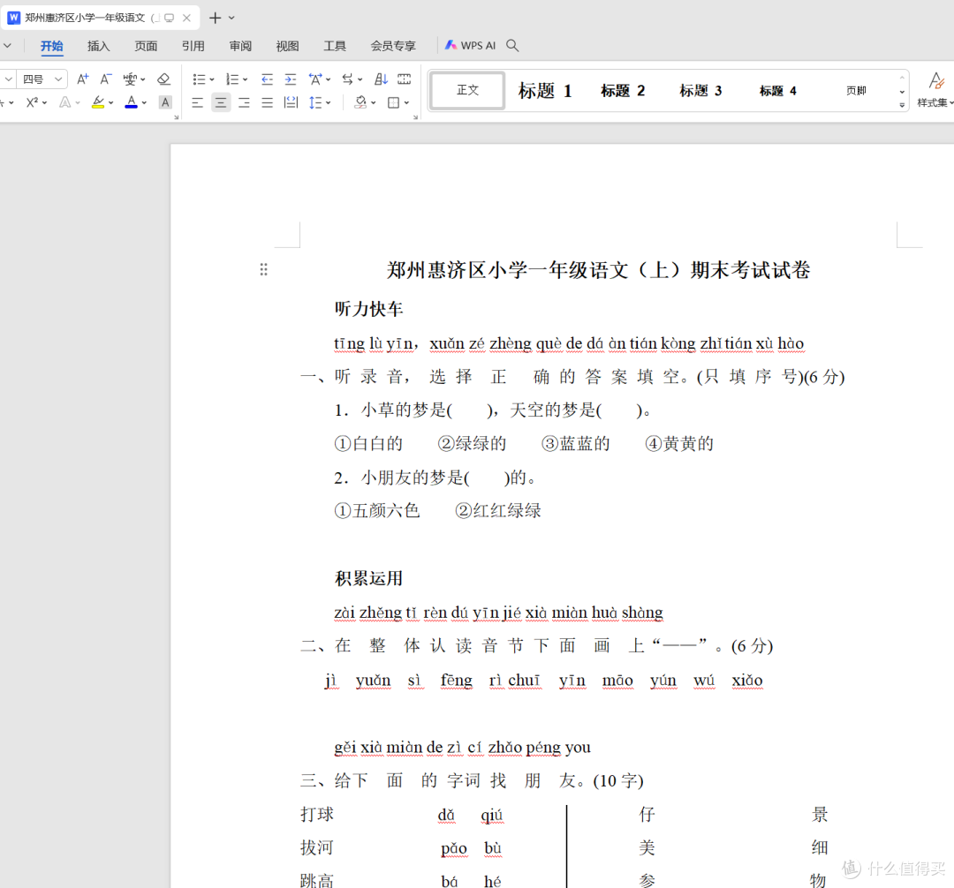Click the increase font size icon
954x888 pixels.
coord(83,79)
